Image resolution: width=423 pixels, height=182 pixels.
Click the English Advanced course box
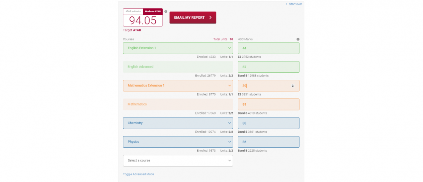[178, 67]
